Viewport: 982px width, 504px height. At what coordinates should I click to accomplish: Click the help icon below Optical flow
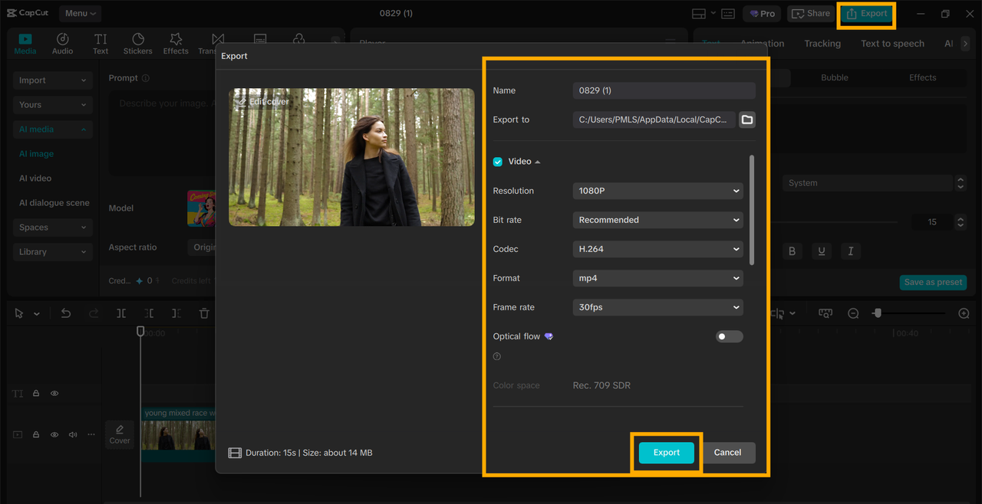497,356
